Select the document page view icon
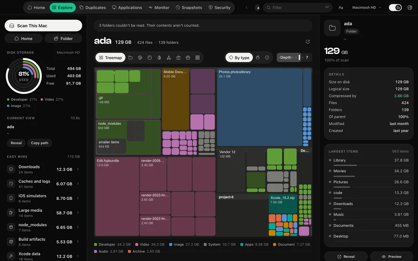This screenshot has width=418, height=261. 150,58
